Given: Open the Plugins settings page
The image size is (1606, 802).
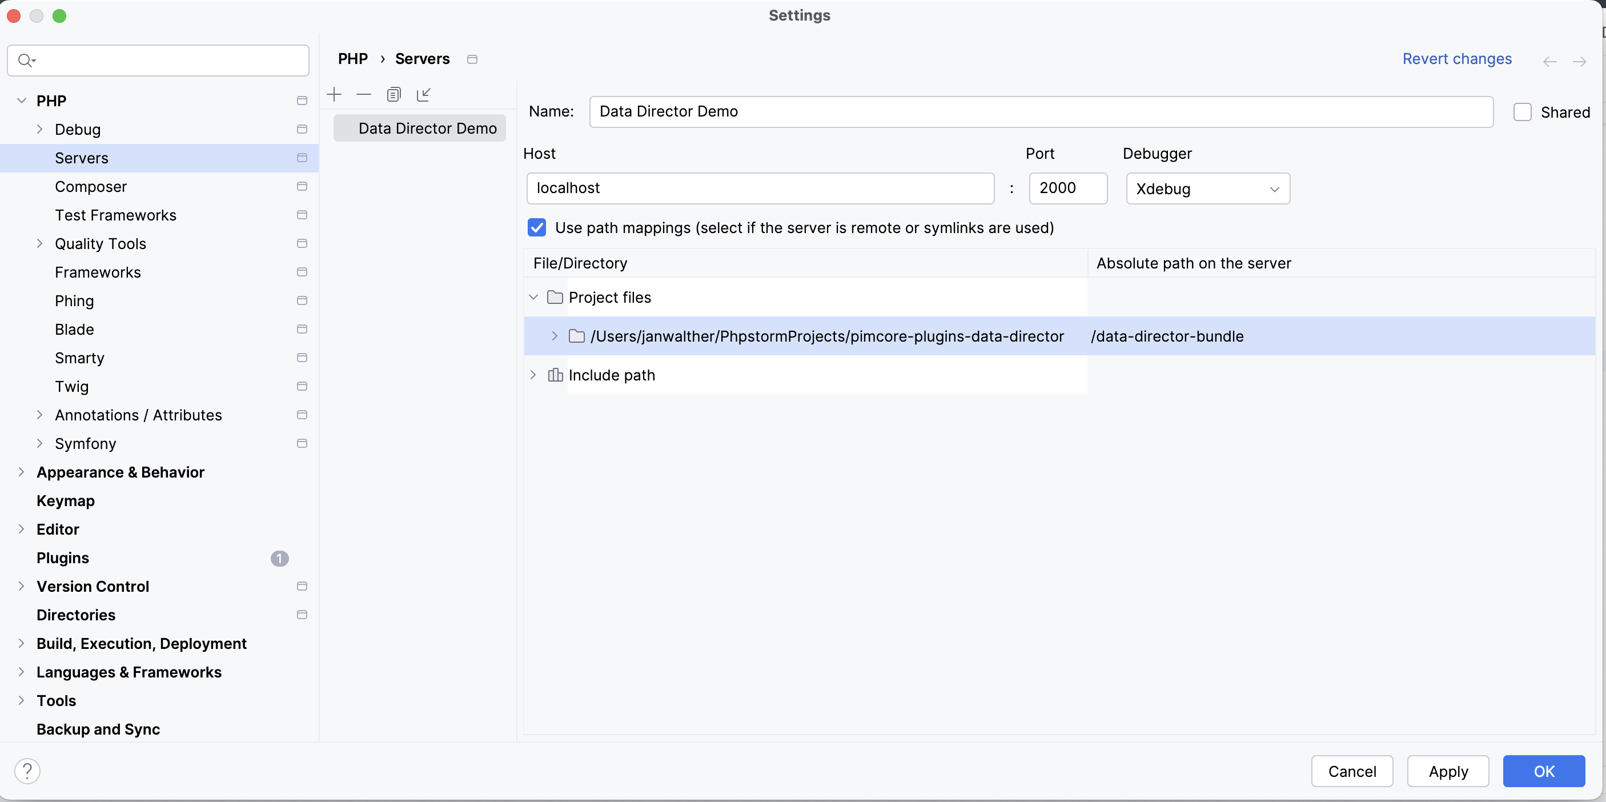Looking at the screenshot, I should pyautogui.click(x=63, y=558).
